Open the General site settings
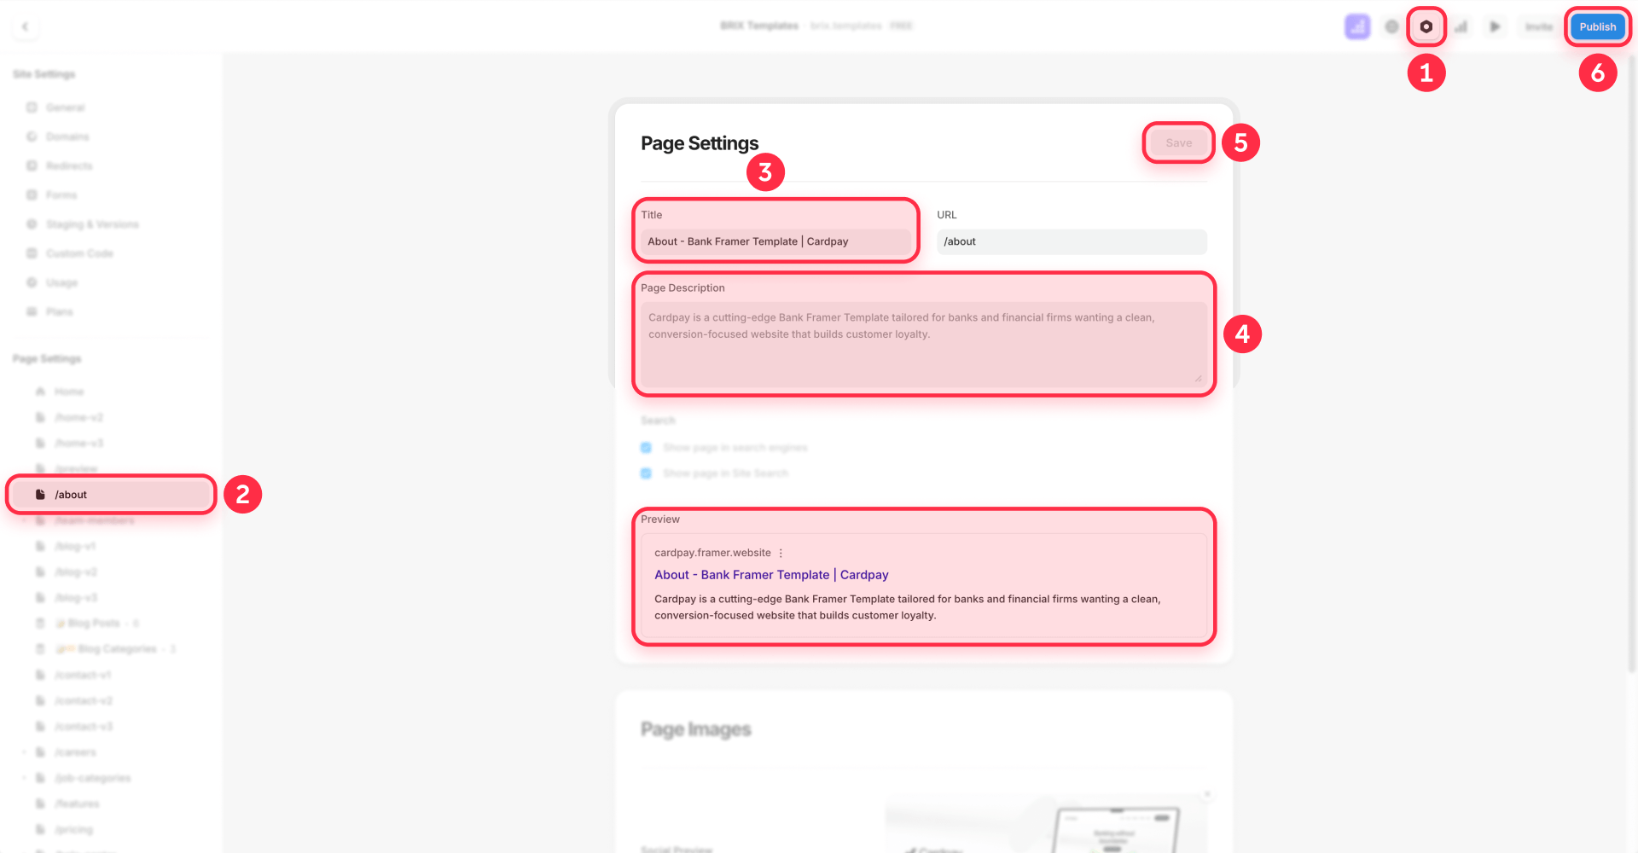1638x853 pixels. [x=65, y=107]
